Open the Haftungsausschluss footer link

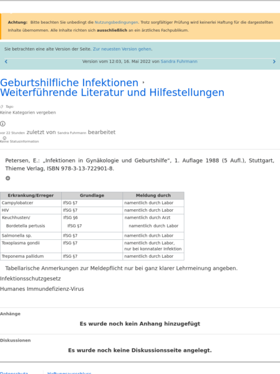point(69,372)
